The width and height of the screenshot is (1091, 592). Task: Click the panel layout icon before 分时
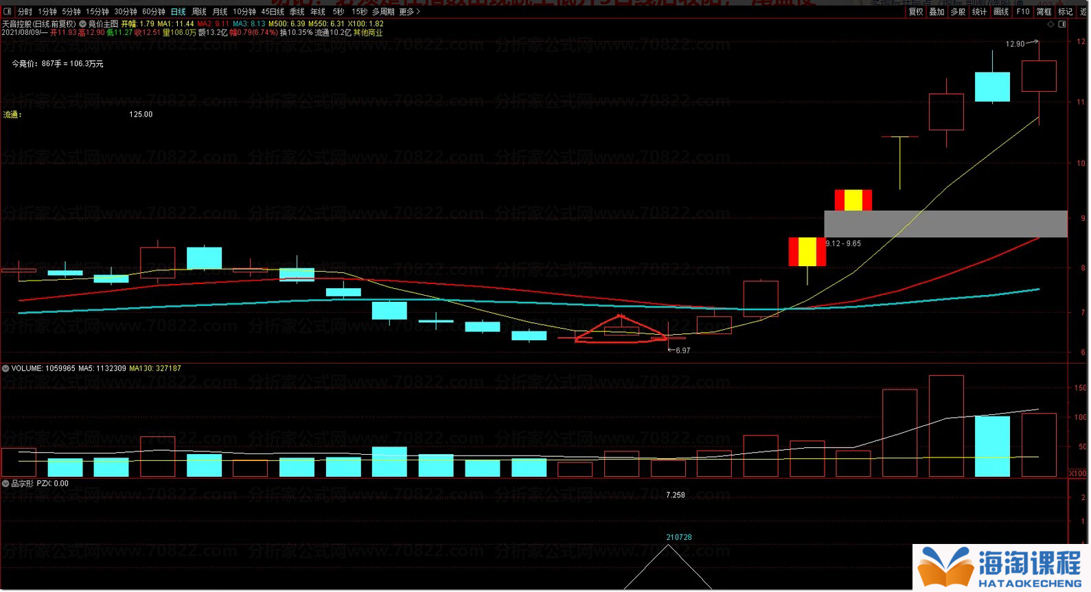point(8,12)
